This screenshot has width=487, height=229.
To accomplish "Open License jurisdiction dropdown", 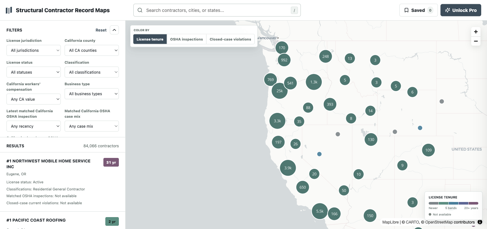I will (x=33, y=50).
